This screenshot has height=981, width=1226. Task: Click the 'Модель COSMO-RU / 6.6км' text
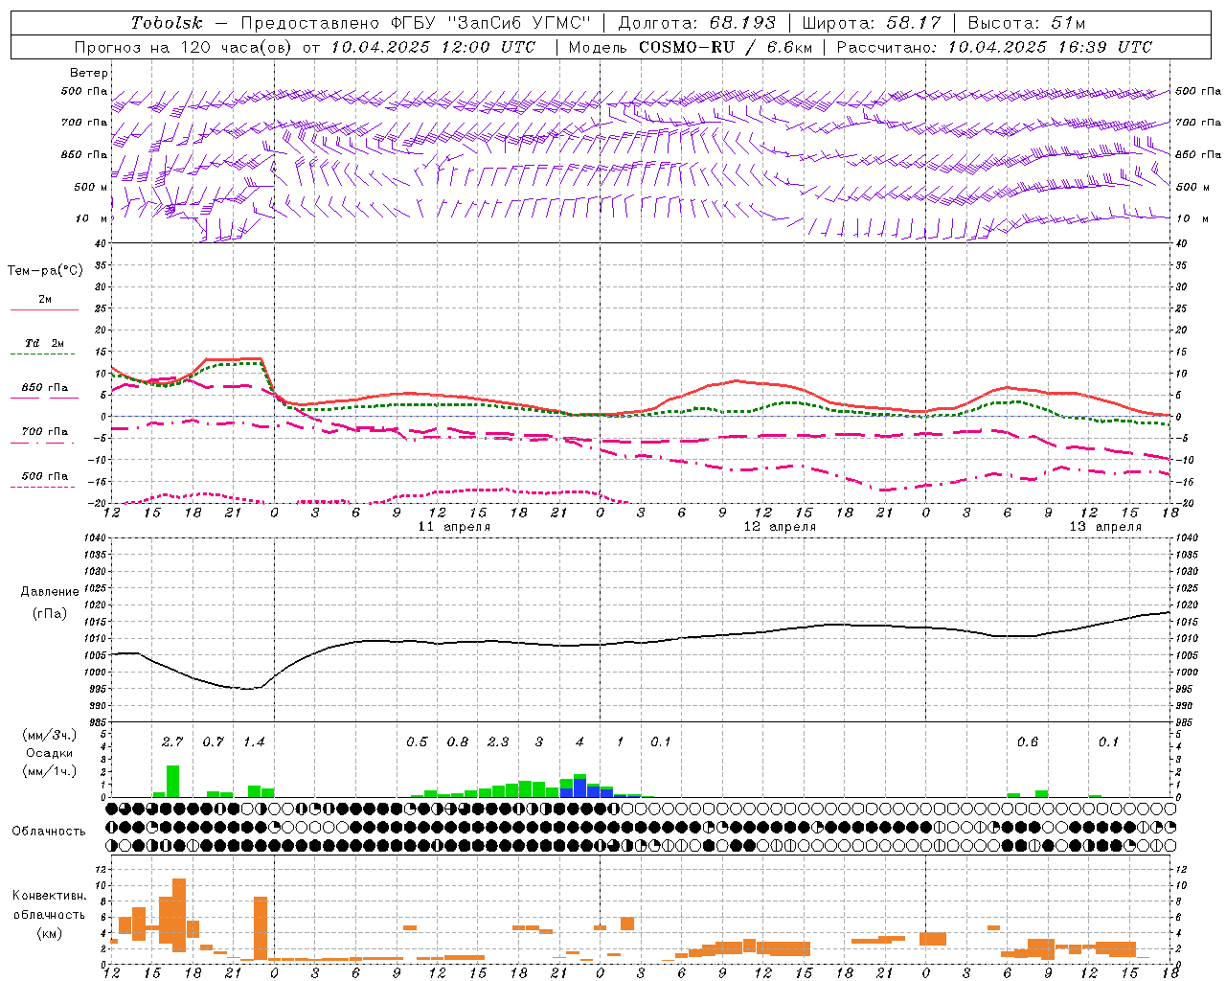690,47
